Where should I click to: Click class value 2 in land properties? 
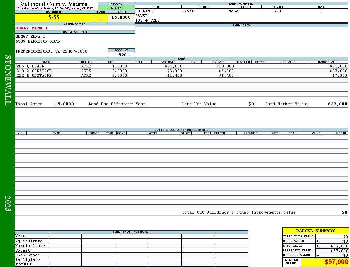(321, 11)
